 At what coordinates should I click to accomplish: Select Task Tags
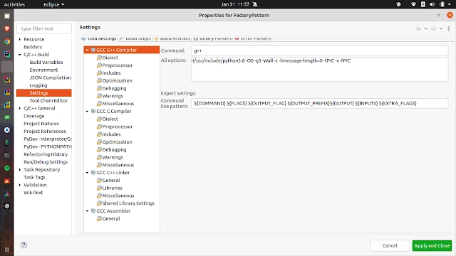click(34, 177)
